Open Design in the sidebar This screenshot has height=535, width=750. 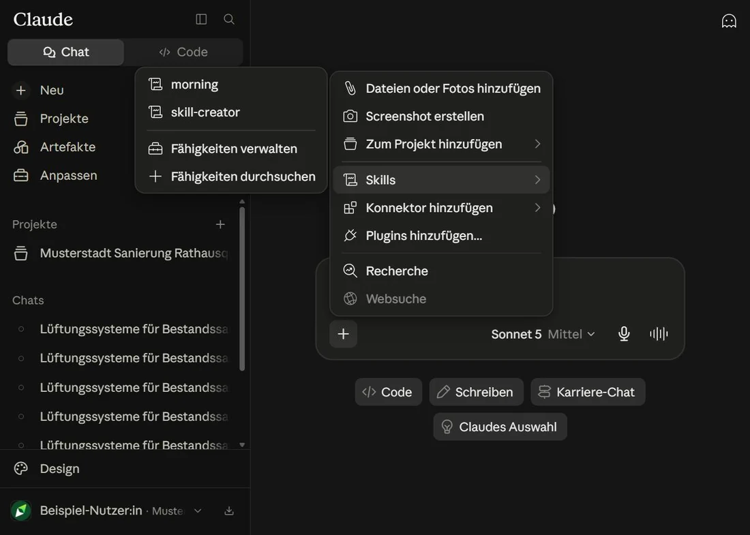click(x=59, y=468)
